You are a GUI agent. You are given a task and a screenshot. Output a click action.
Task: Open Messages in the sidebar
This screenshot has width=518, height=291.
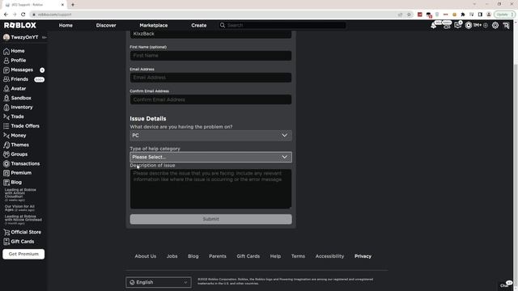click(x=18, y=70)
